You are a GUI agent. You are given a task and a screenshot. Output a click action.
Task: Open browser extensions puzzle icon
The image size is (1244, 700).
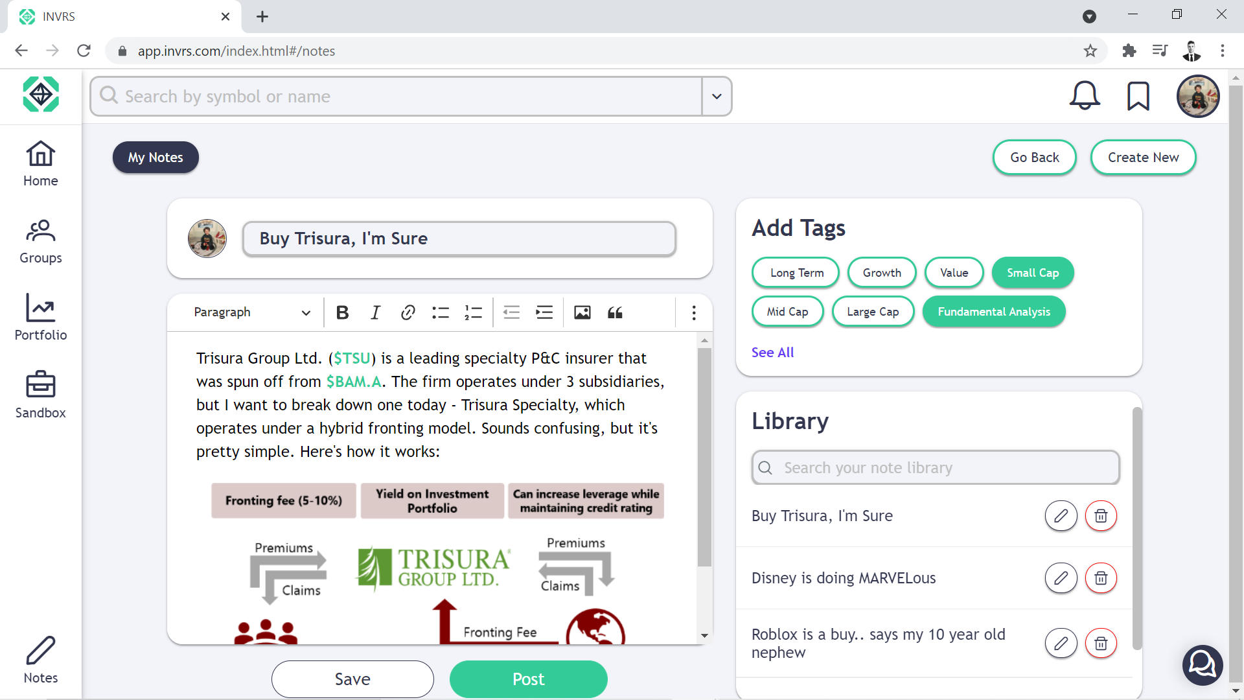pos(1129,51)
